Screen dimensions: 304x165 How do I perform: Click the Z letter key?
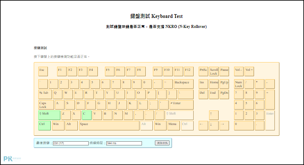tap(66, 115)
